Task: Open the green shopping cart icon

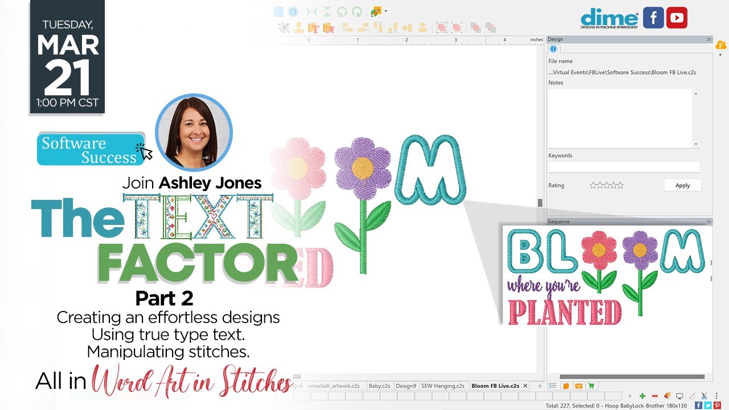Action: [591, 386]
